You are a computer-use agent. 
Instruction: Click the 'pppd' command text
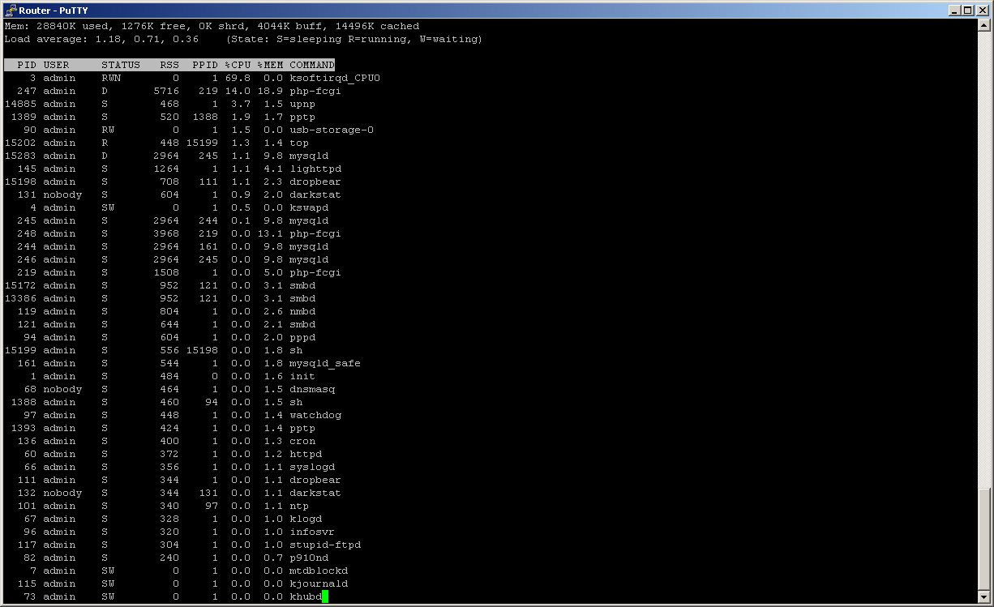point(302,337)
